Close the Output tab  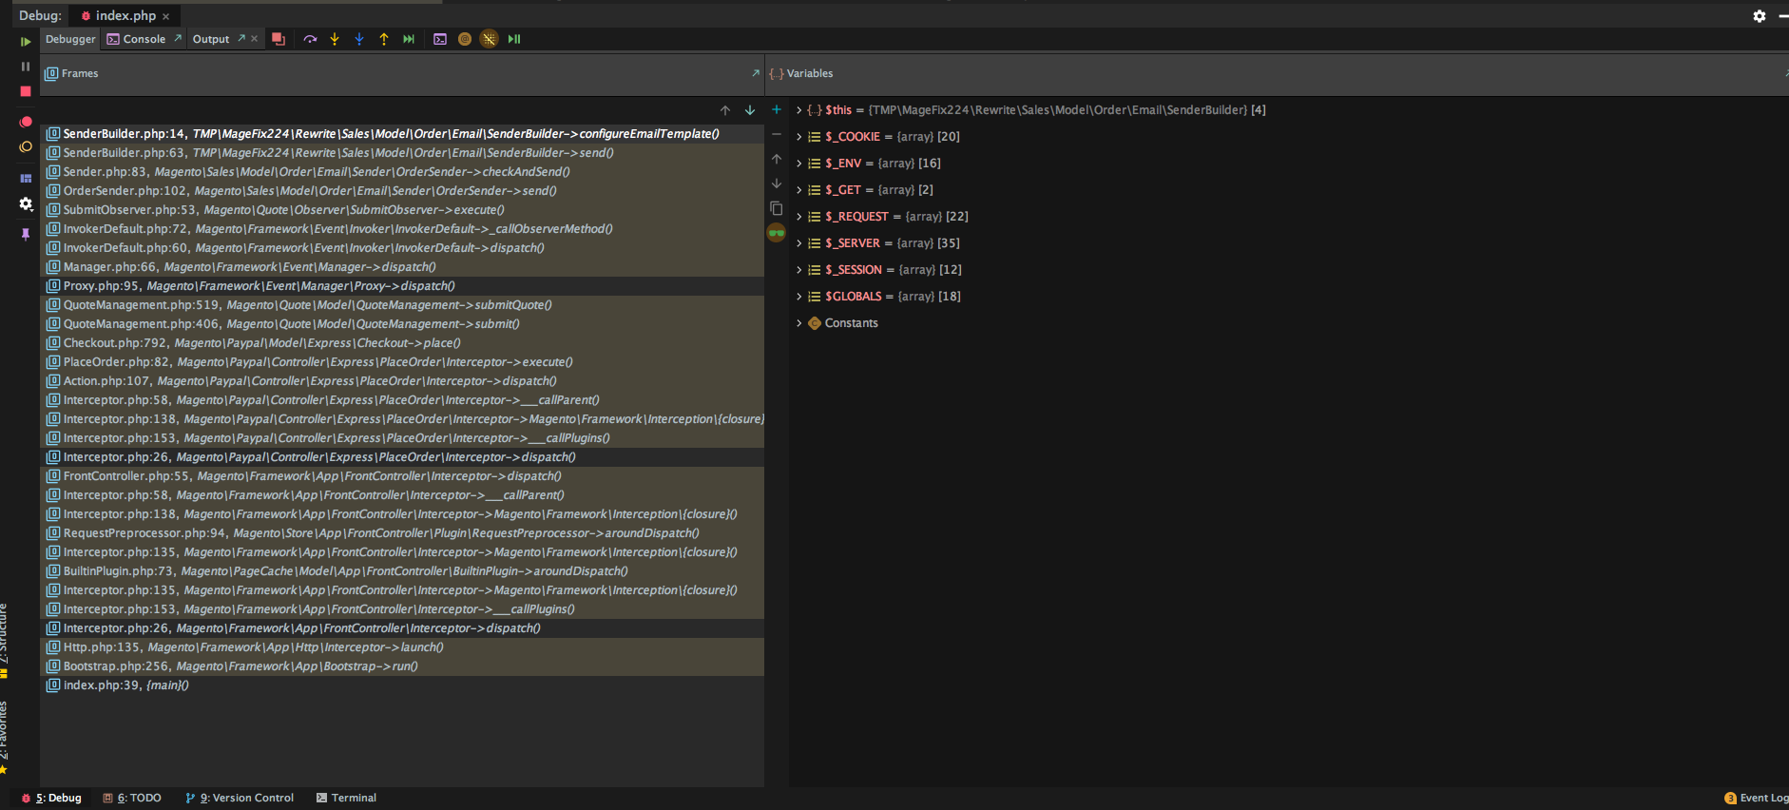(254, 39)
